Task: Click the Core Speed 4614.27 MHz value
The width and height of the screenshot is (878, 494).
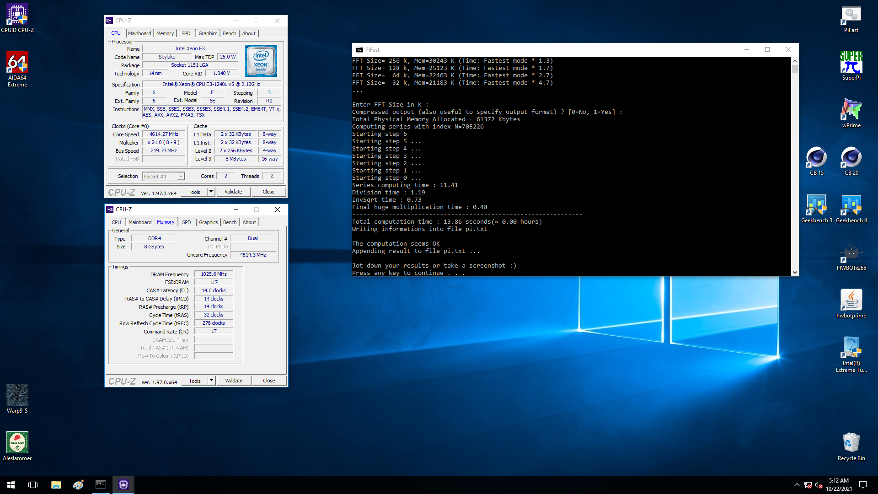Action: [x=164, y=134]
